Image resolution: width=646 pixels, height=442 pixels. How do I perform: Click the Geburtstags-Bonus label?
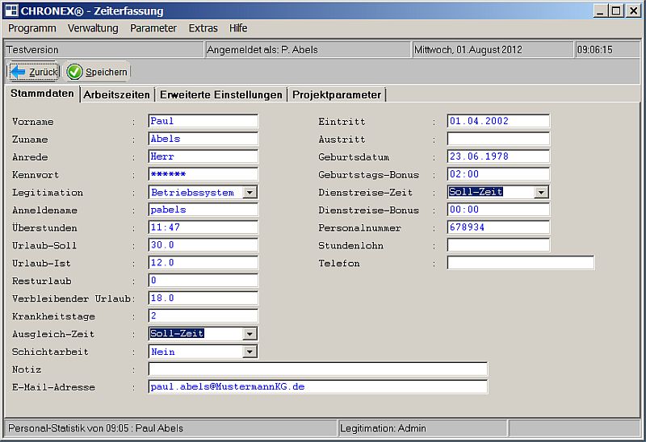point(369,175)
